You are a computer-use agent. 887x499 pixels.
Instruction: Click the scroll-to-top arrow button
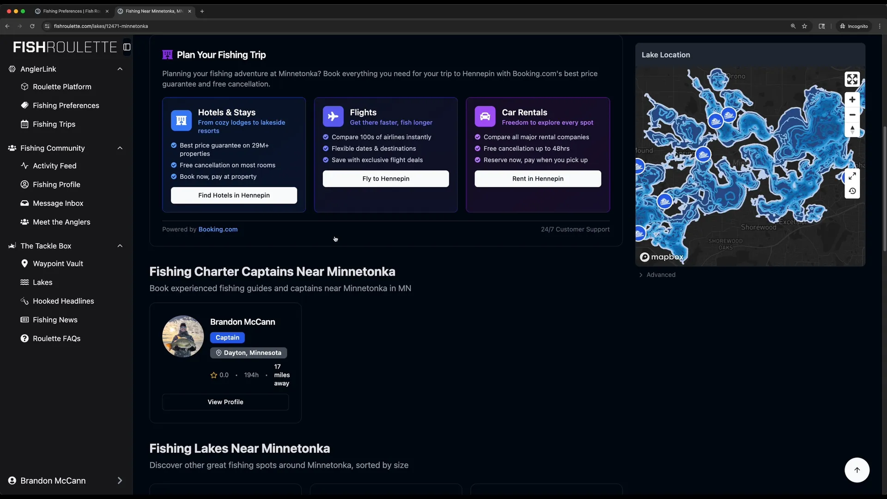(857, 469)
